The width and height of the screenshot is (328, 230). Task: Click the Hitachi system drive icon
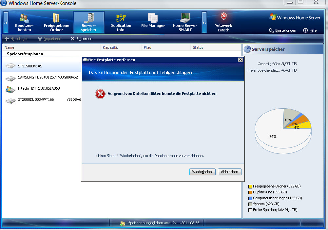pyautogui.click(x=10, y=90)
